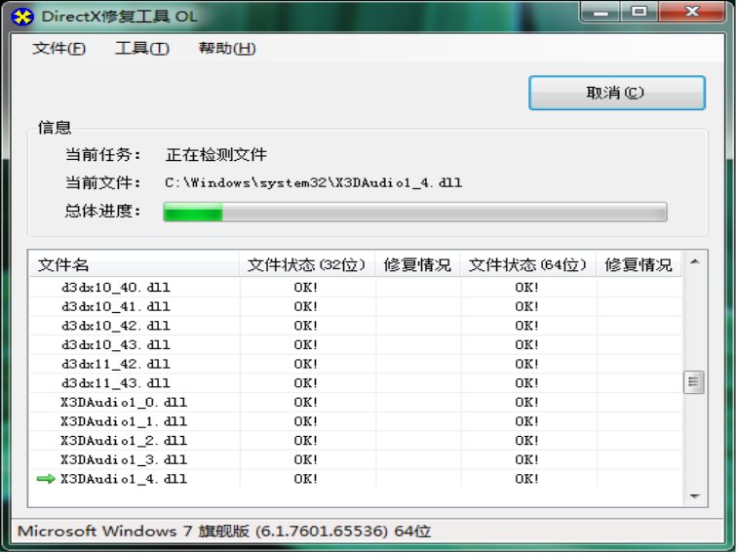Viewport: 737px width, 553px height.
Task: Select the d3dx10_40.dll row
Action: [356, 288]
